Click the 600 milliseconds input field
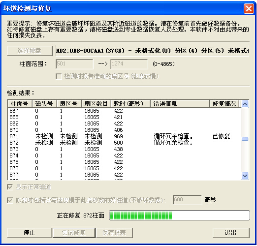 point(188,200)
